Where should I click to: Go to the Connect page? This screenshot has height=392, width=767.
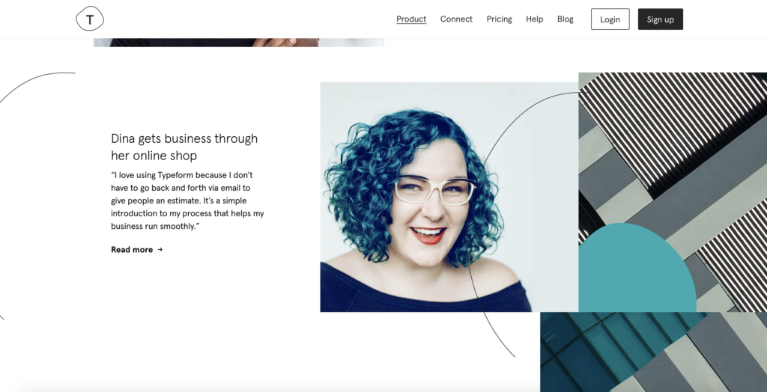[456, 19]
